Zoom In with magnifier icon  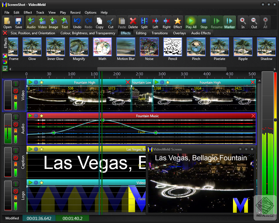(x=243, y=23)
